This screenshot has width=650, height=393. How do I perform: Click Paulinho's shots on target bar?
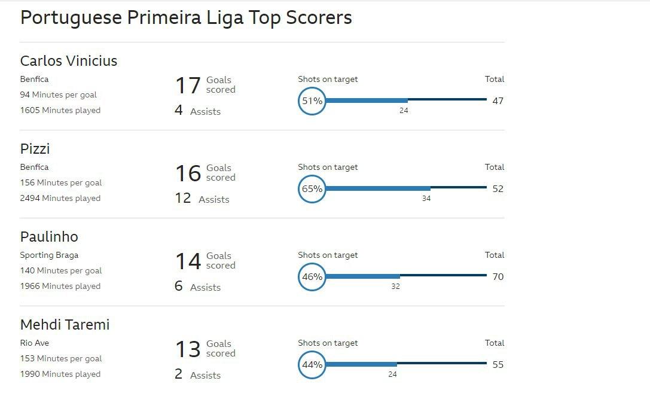click(x=406, y=276)
